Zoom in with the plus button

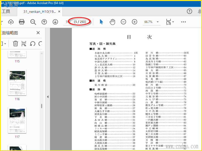tap(135, 22)
